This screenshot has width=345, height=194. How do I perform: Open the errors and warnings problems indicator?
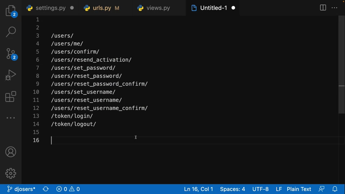tap(68, 189)
